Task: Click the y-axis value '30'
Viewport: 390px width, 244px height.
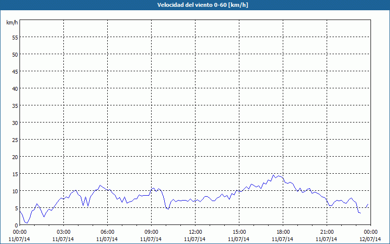Action: [15, 123]
